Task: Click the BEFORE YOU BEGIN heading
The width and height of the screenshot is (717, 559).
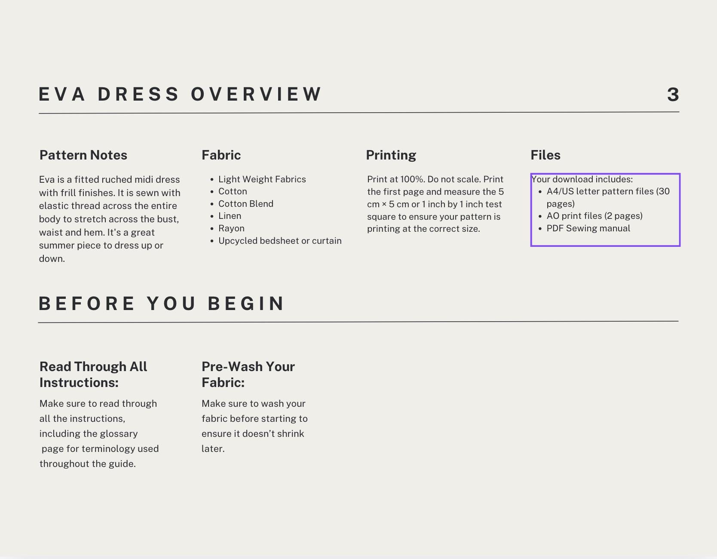Action: (162, 304)
